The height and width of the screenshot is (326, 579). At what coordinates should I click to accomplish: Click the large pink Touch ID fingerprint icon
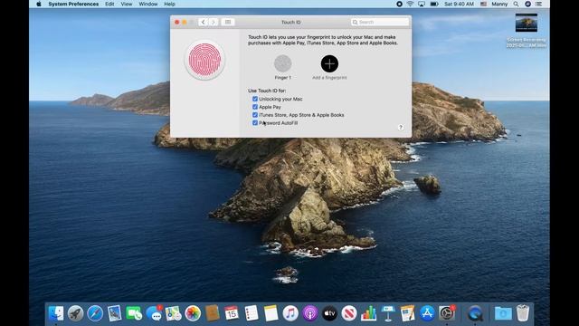tap(204, 60)
